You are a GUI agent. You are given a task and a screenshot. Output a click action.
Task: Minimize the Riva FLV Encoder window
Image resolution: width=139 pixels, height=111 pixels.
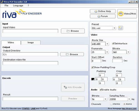coord(130,2)
